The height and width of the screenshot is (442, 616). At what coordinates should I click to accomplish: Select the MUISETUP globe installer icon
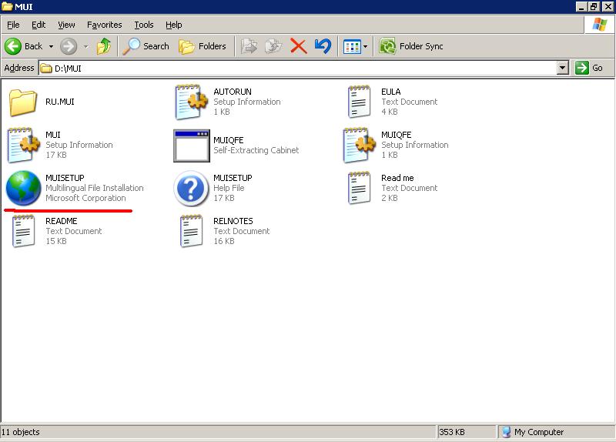click(x=23, y=188)
